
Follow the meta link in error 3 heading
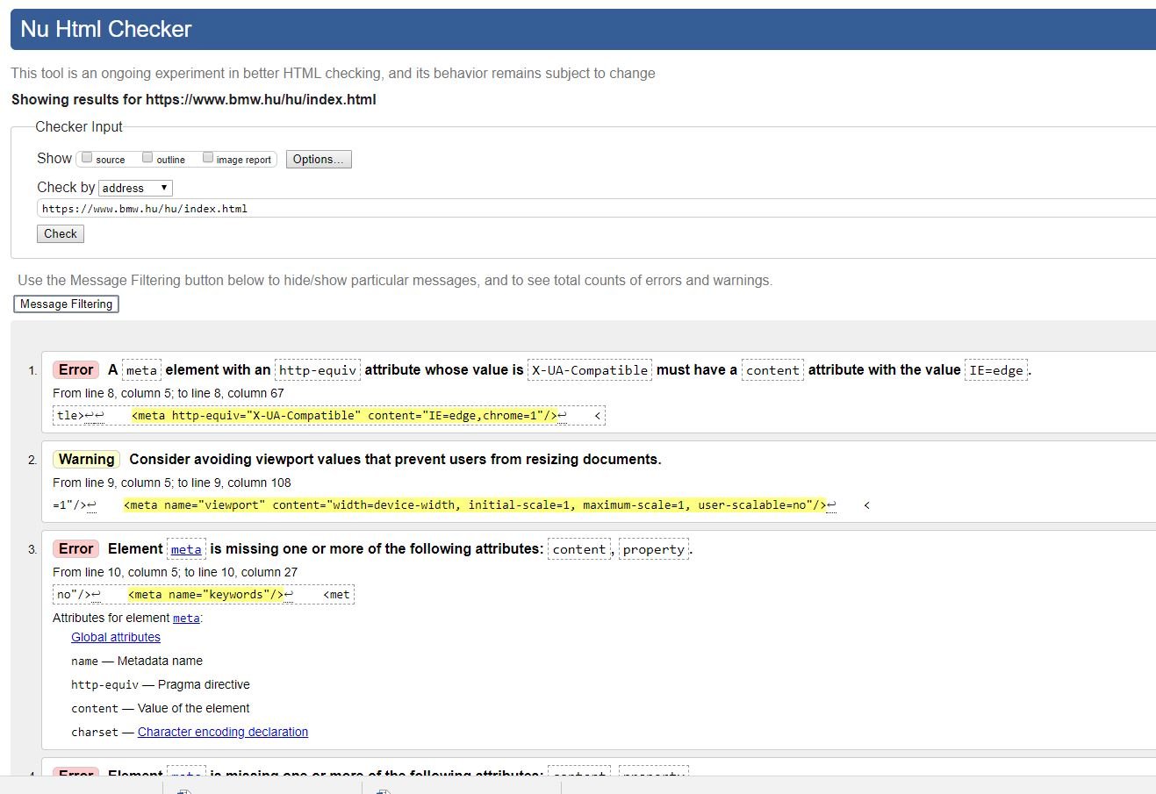[x=185, y=549]
